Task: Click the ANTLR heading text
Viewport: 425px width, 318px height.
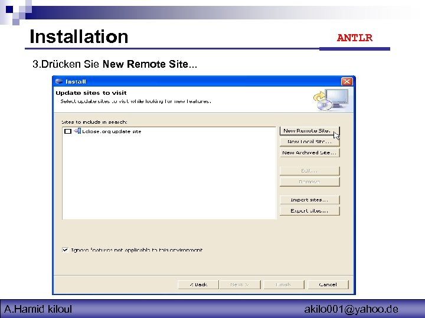Action: coord(355,38)
